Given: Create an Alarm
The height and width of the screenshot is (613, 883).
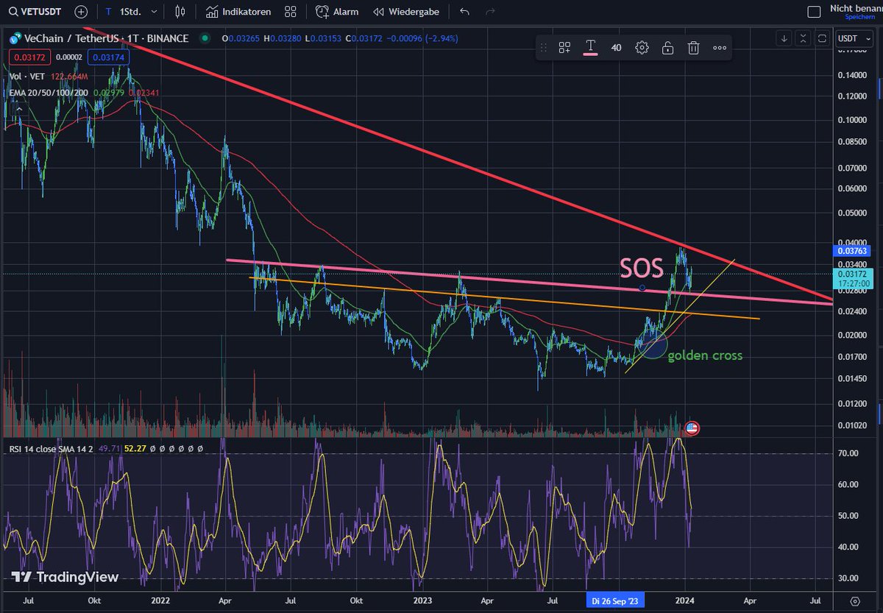Looking at the screenshot, I should [337, 12].
